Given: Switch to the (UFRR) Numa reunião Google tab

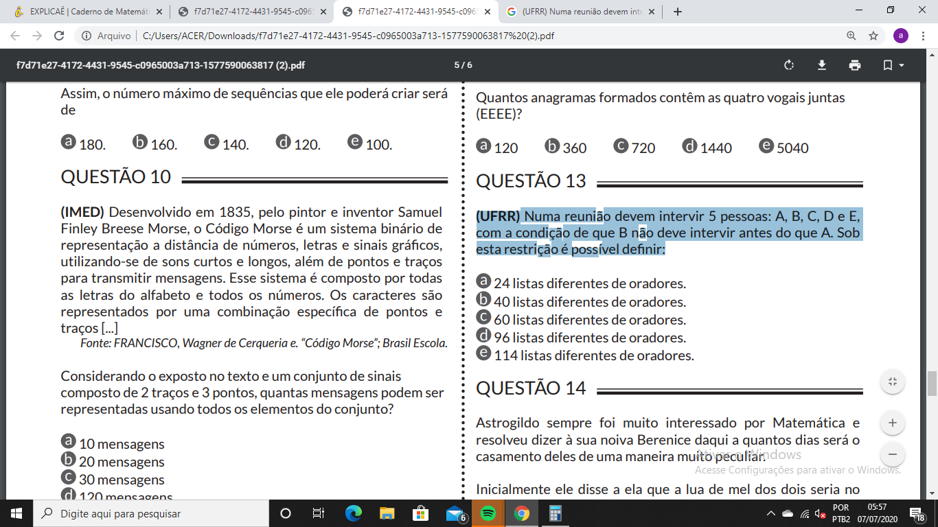Looking at the screenshot, I should click(580, 12).
